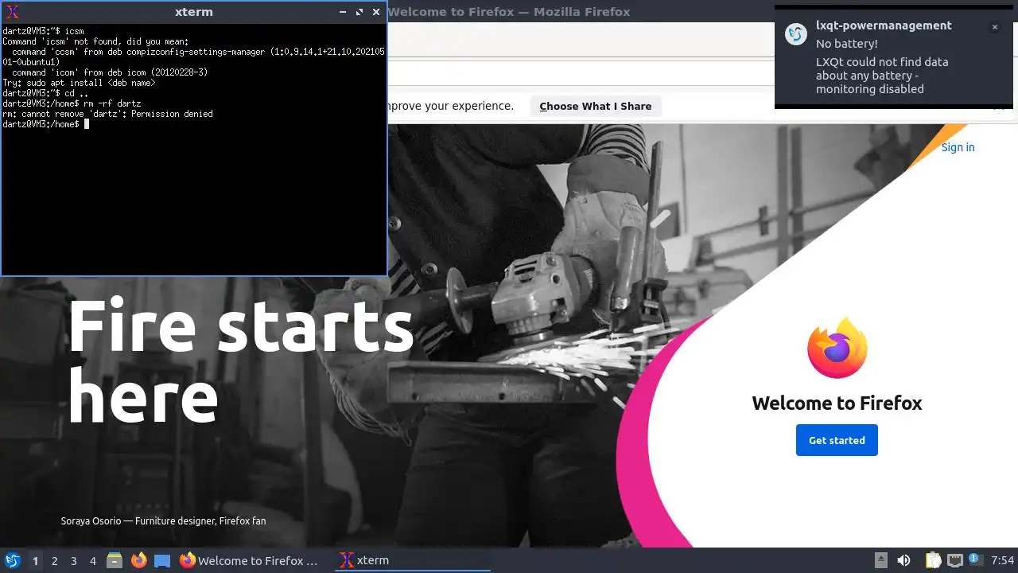Click the Firefox window title bar text
The height and width of the screenshot is (573, 1018).
pyautogui.click(x=509, y=12)
